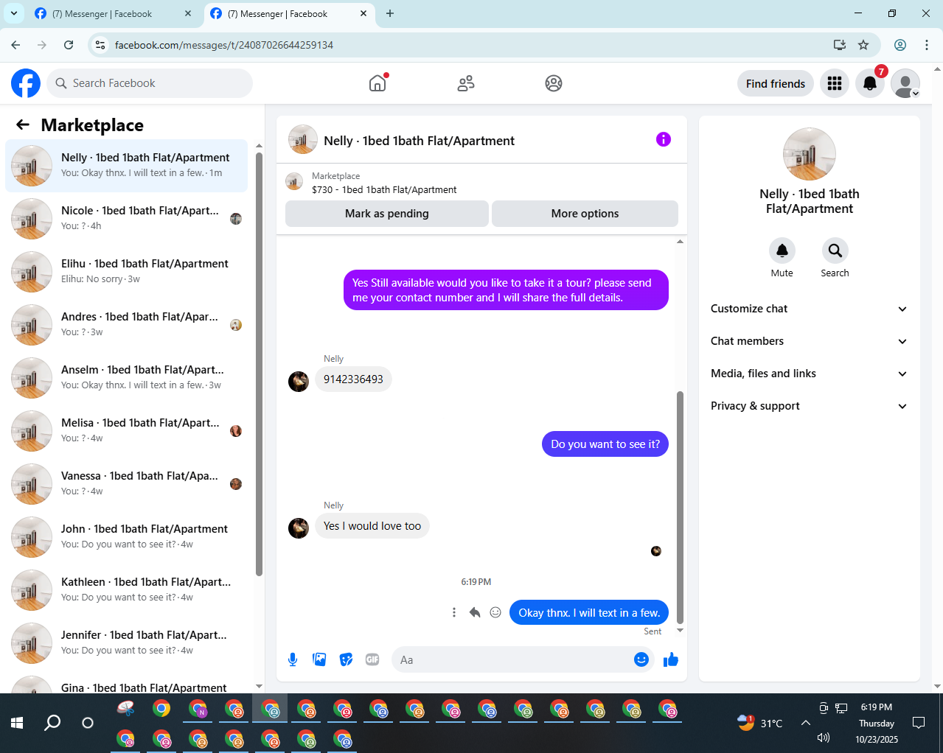
Task: Bookmark this page with the star
Action: click(863, 45)
